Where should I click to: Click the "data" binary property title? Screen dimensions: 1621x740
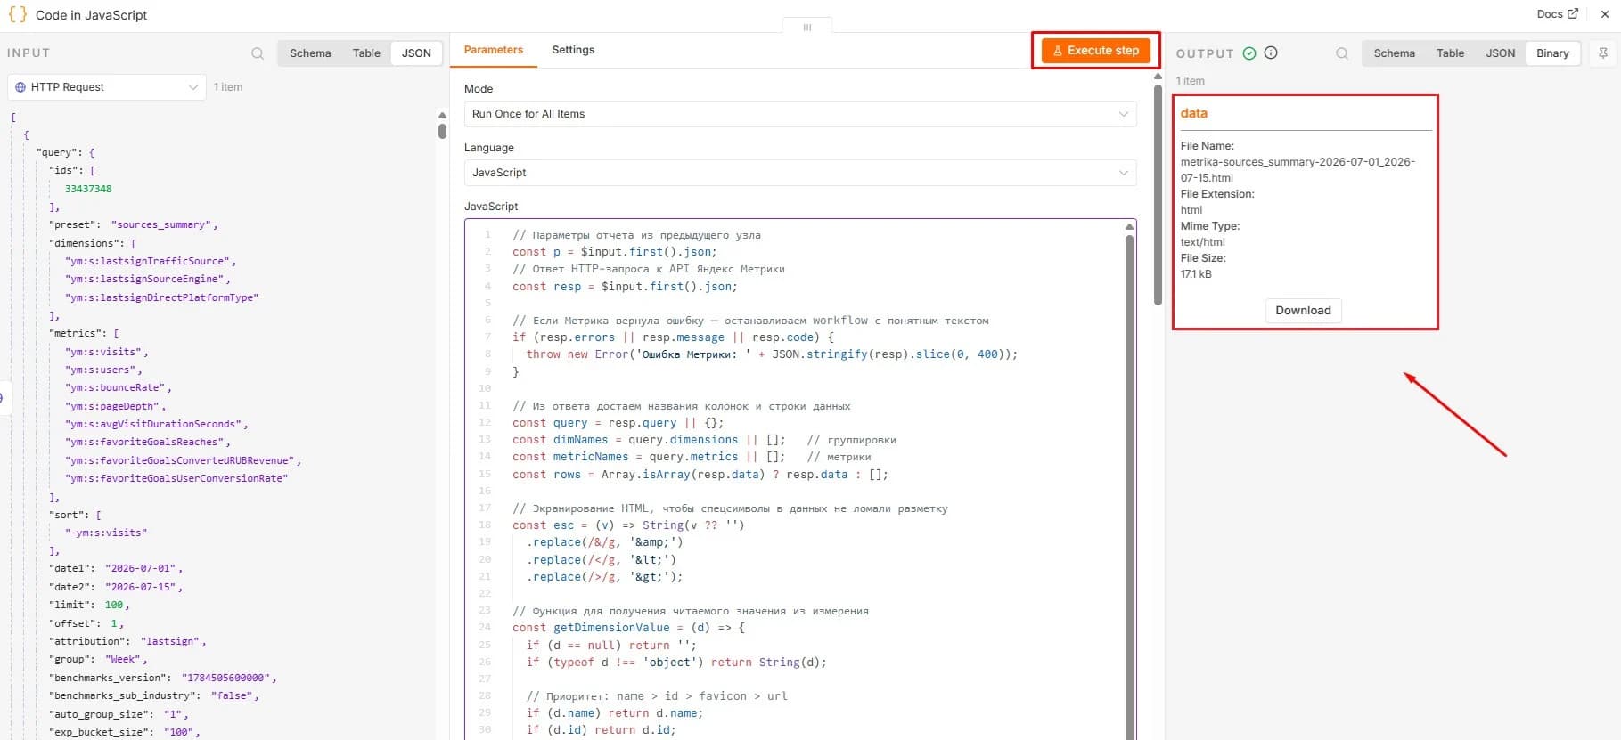point(1194,113)
